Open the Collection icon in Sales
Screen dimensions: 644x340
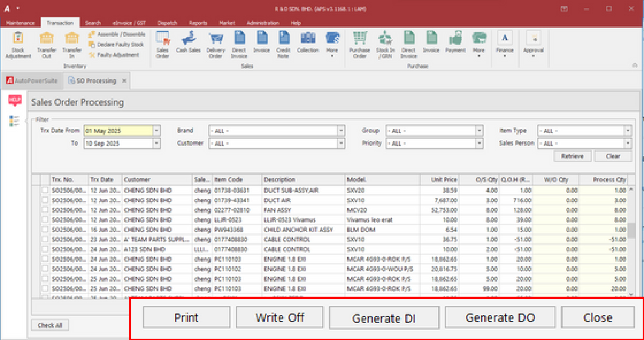(307, 38)
